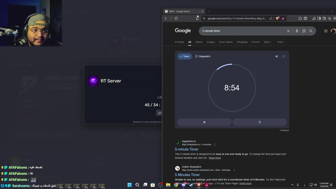Screen dimensions: 336x189
Task: Open the Windows Start menu
Action: click(129, 185)
